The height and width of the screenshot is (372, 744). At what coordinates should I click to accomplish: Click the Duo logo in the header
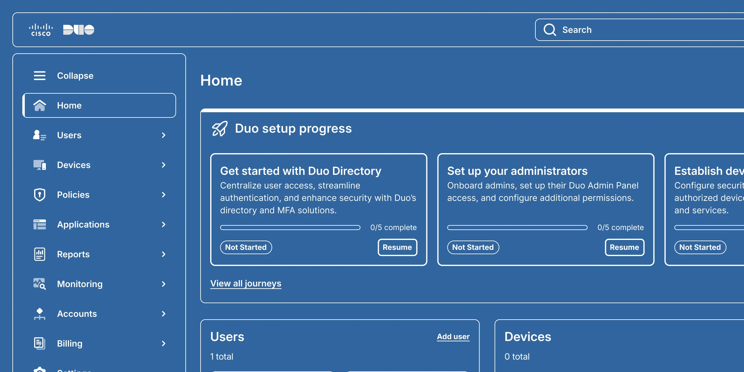point(79,30)
